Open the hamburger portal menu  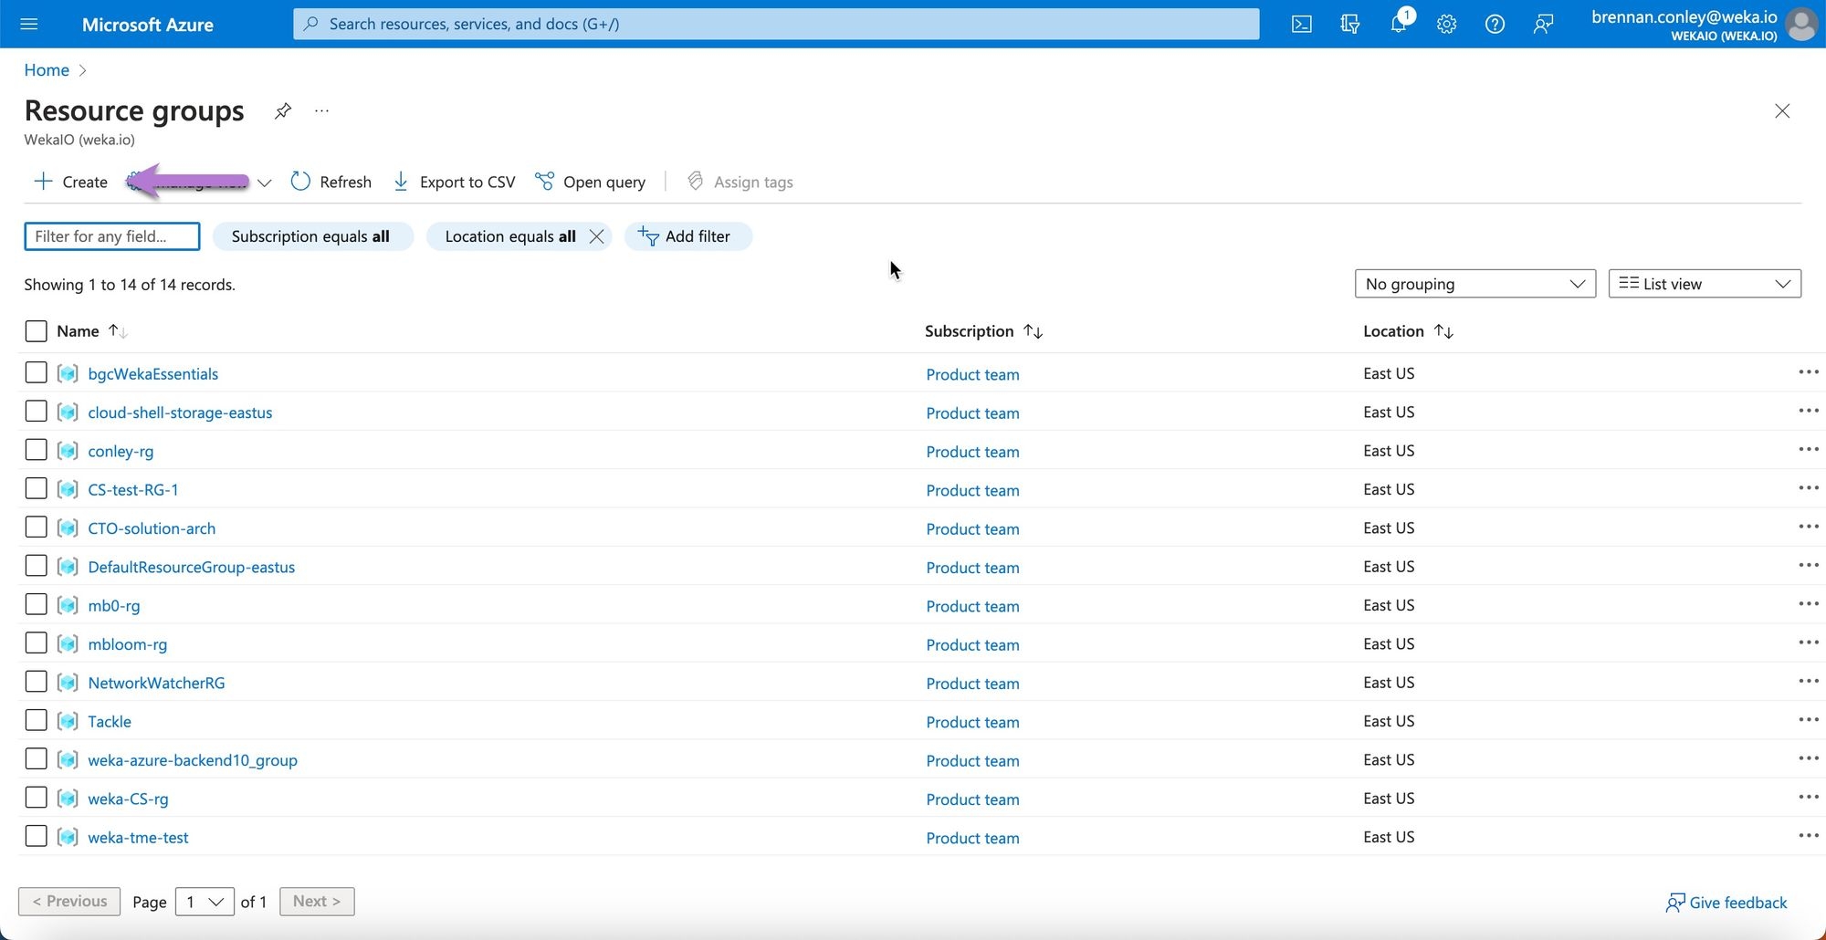click(x=29, y=24)
